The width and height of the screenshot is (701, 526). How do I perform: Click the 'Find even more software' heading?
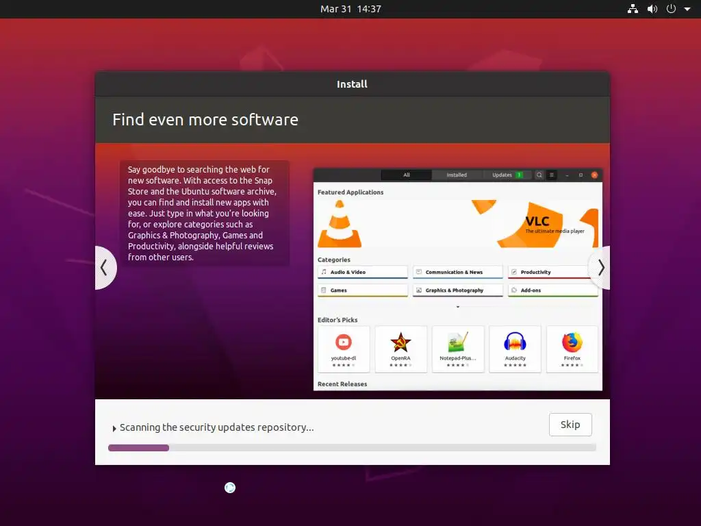(x=205, y=120)
